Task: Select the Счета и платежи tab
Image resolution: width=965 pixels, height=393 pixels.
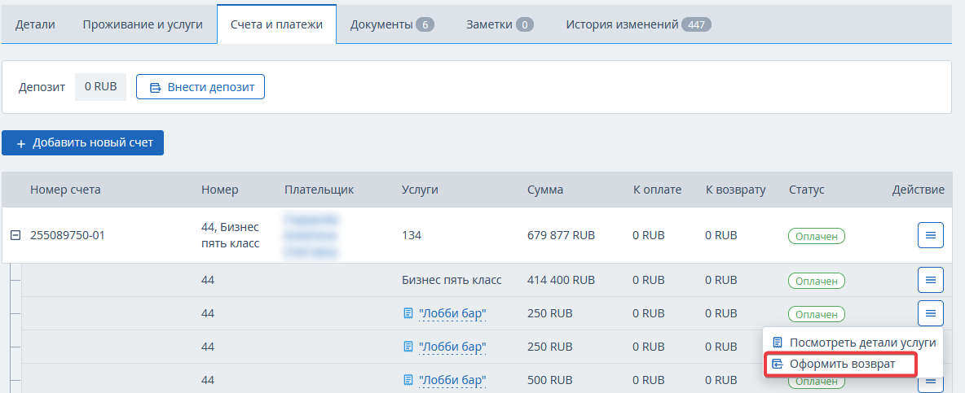Action: point(276,24)
